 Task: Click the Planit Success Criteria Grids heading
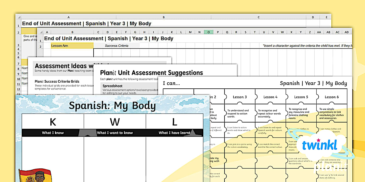click(x=57, y=81)
